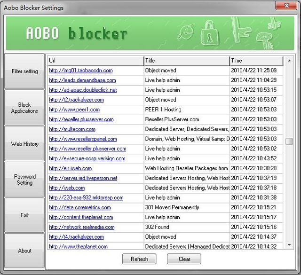
Task: Open link http://www.peer1.com
Action: coord(74,110)
